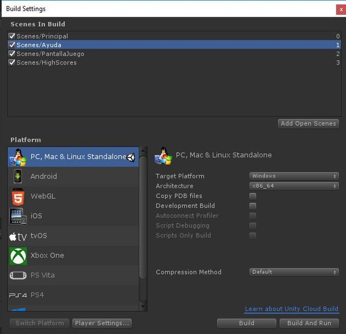
Task: Select the Scenes/Principal row text
Action: click(42, 36)
